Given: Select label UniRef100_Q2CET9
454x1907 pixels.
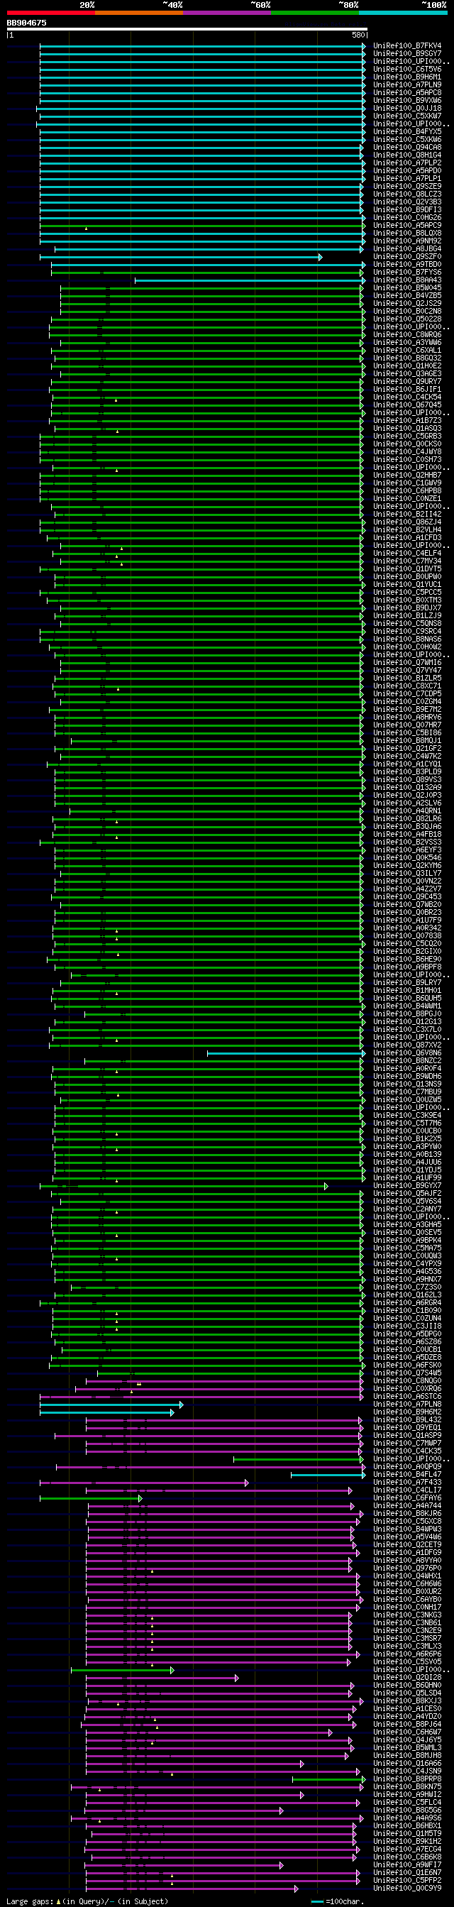Looking at the screenshot, I should (x=406, y=1545).
